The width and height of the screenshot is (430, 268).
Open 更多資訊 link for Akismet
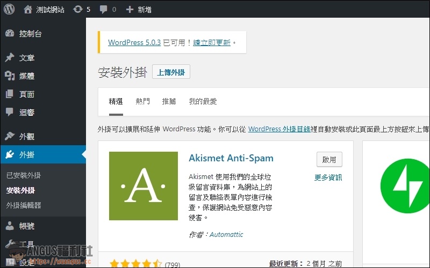(328, 177)
